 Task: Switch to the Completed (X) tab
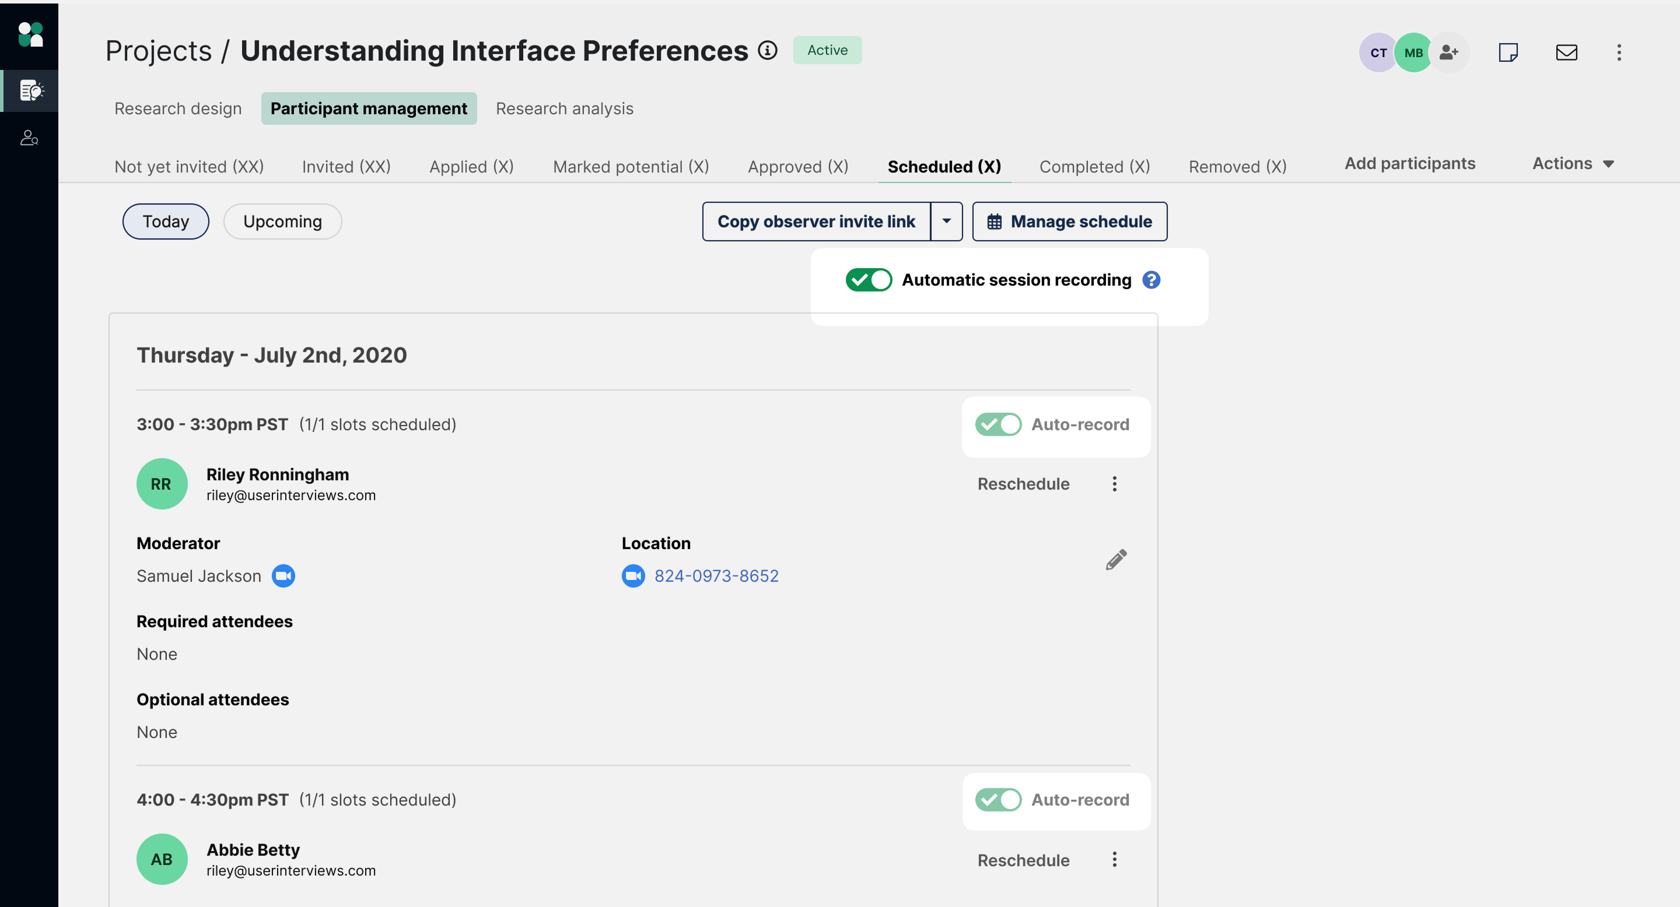point(1094,167)
